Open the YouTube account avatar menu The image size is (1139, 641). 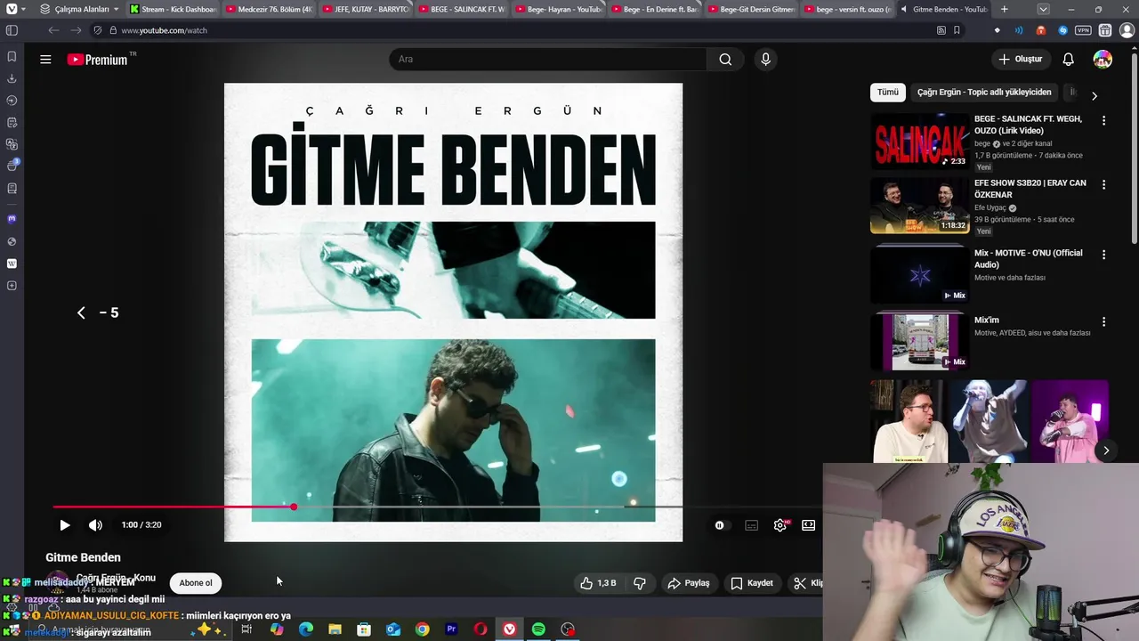pos(1103,60)
